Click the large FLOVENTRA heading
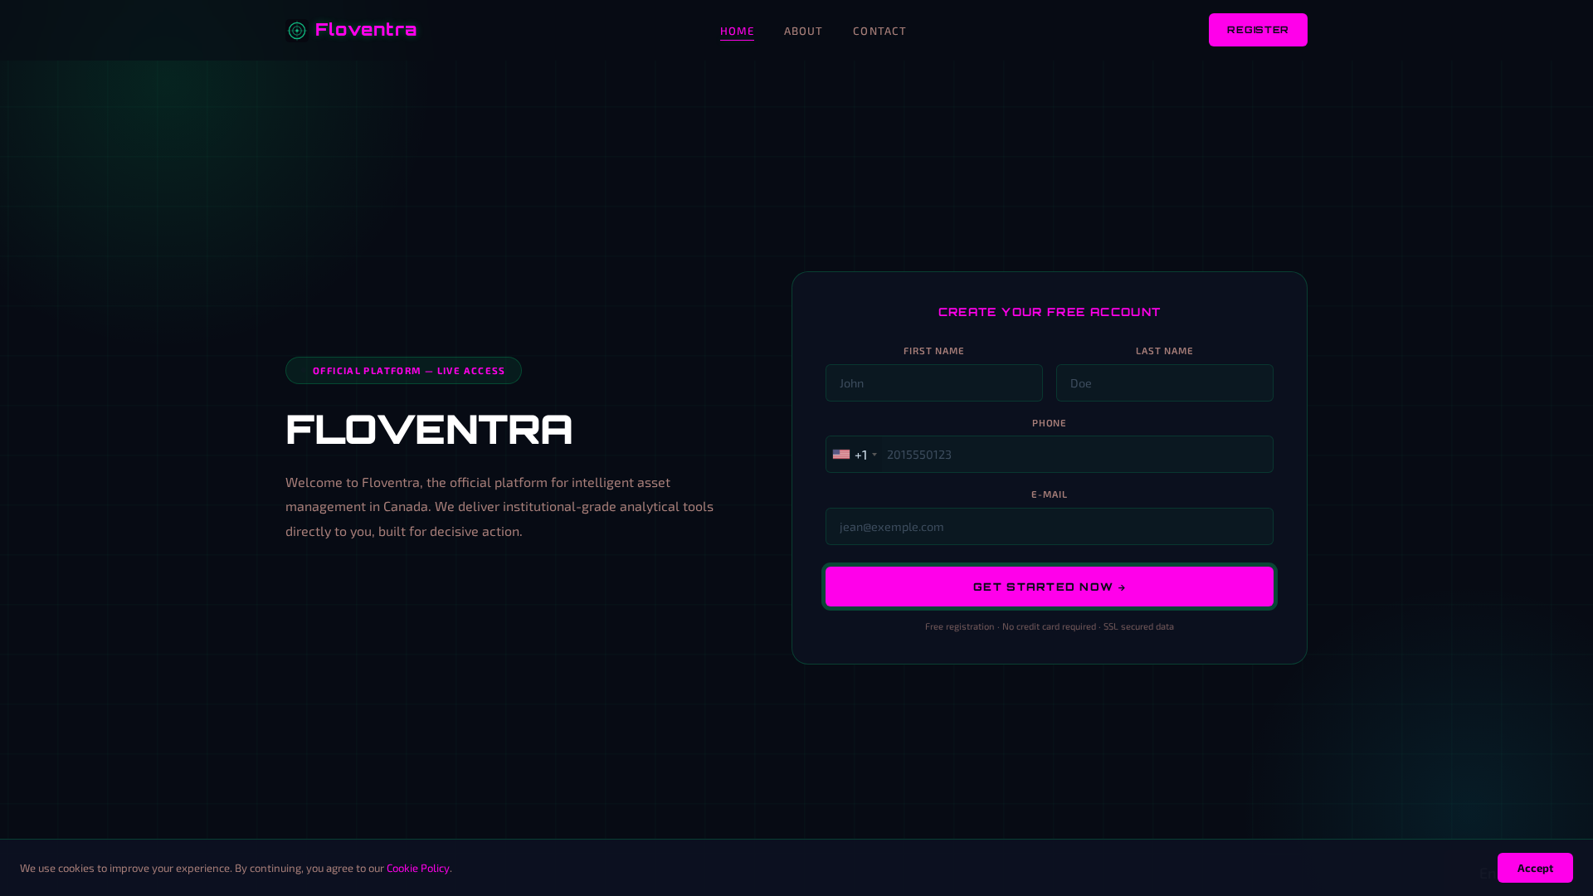1593x896 pixels. [x=429, y=430]
